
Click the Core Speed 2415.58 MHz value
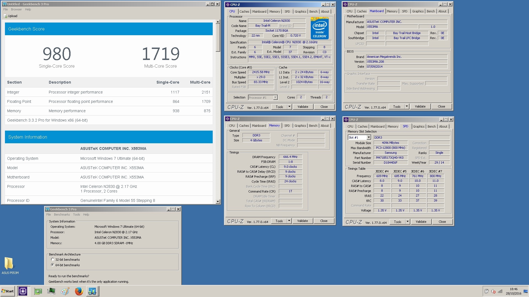click(261, 72)
